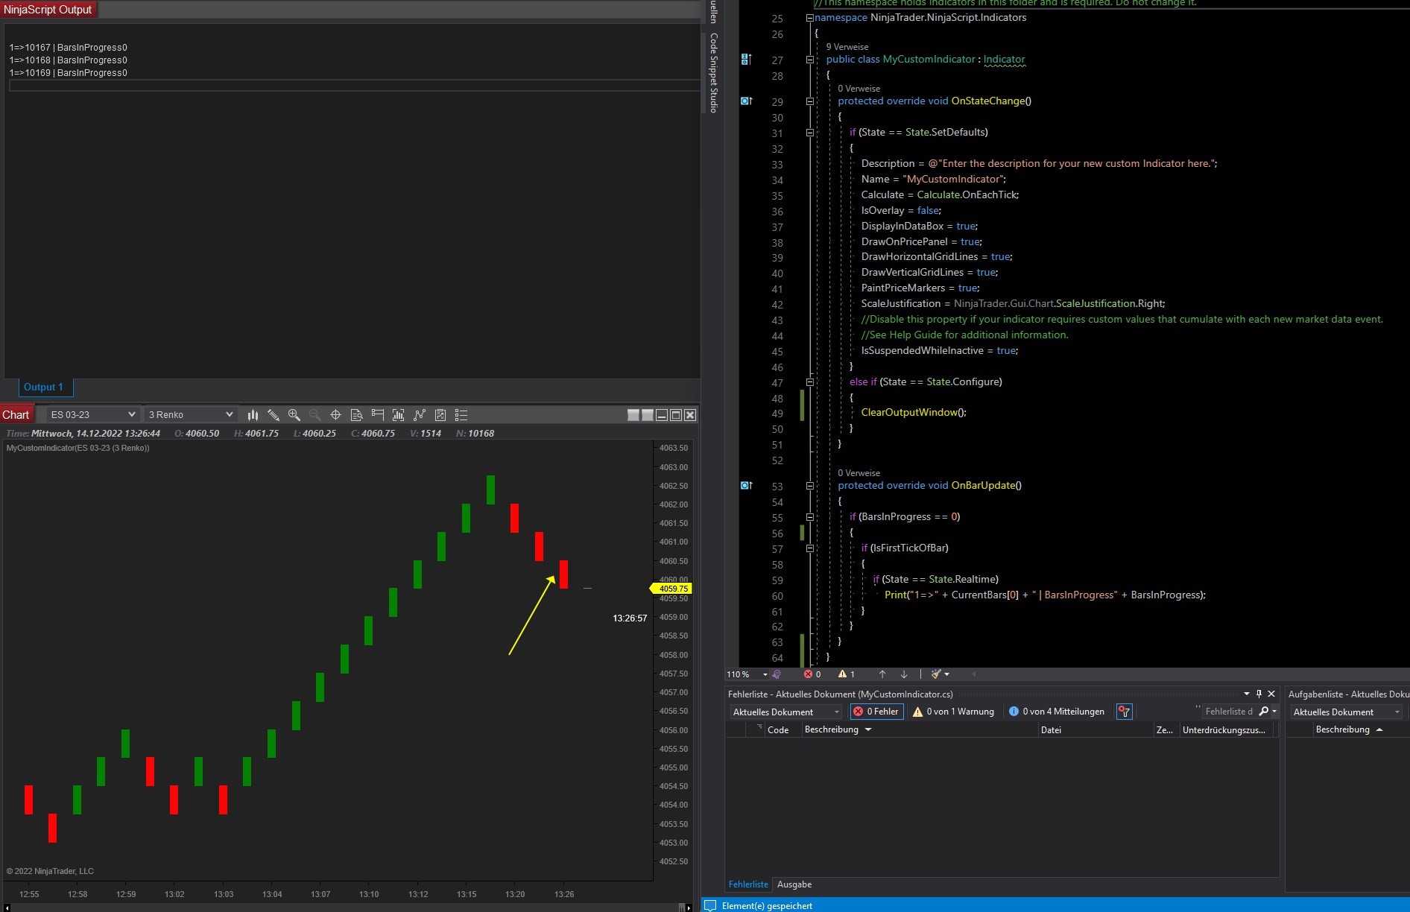Toggle the crosshair cursor icon
This screenshot has height=912, width=1410.
[335, 415]
